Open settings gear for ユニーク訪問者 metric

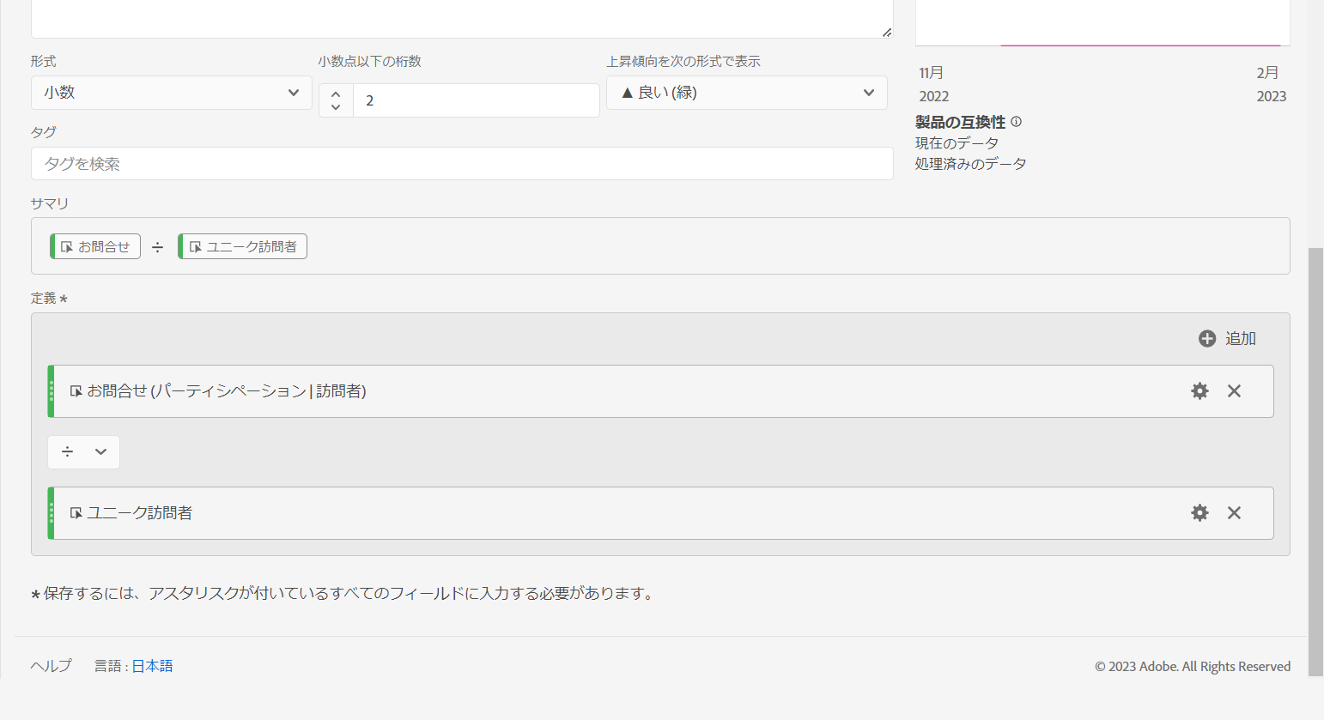pos(1199,513)
